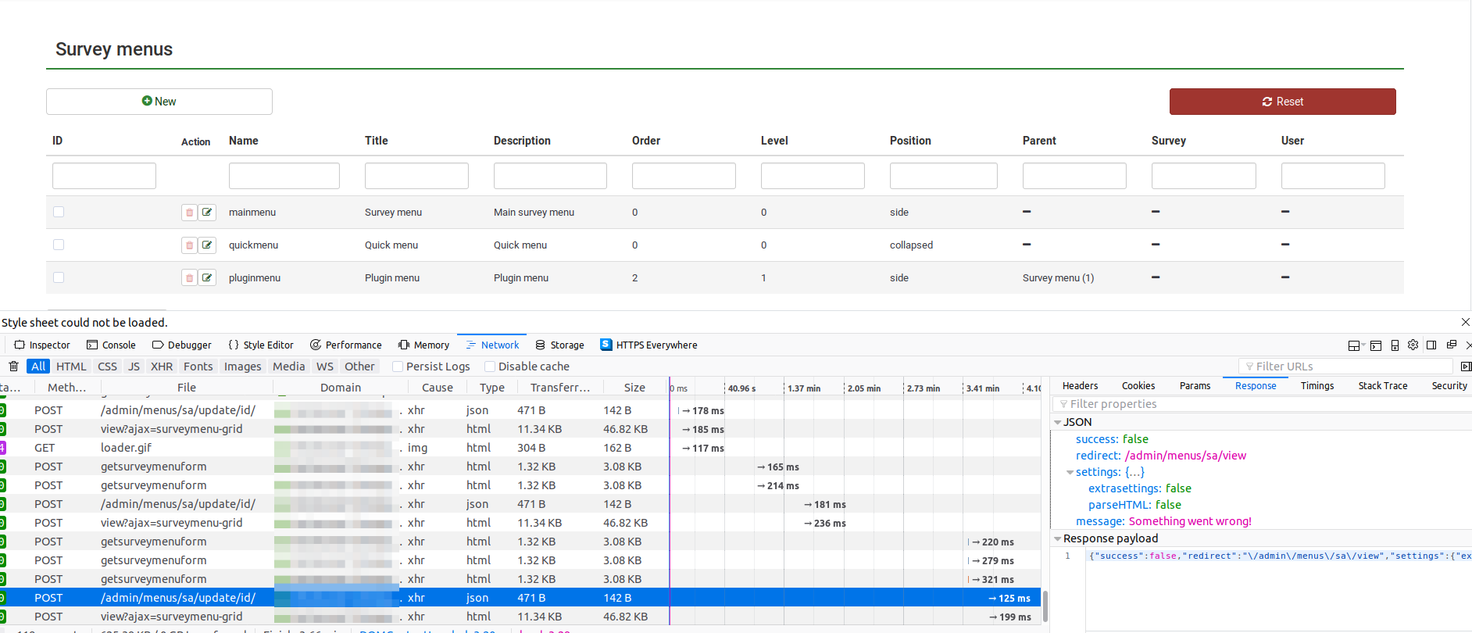Image resolution: width=1472 pixels, height=633 pixels.
Task: Open the Headers tab in request details
Action: (1080, 386)
